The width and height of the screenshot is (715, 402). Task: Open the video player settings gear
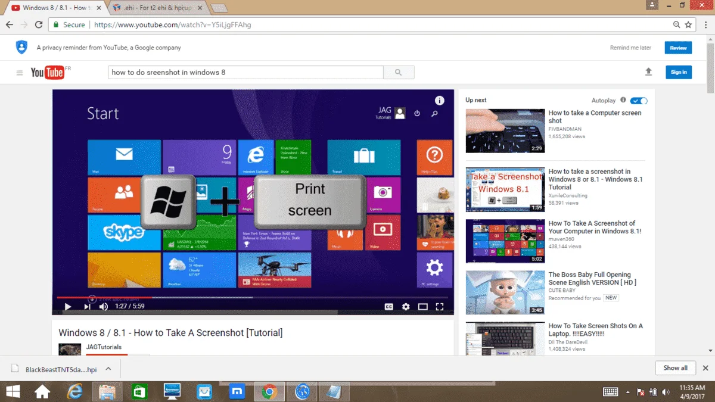click(x=406, y=307)
